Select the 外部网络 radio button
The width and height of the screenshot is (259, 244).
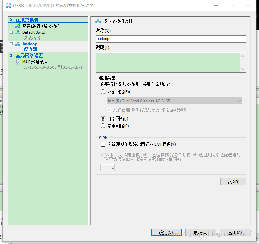[103, 92]
